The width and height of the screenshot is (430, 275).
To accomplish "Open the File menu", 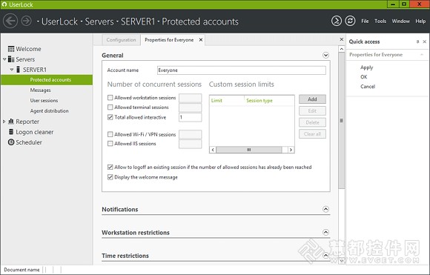I will (365, 21).
